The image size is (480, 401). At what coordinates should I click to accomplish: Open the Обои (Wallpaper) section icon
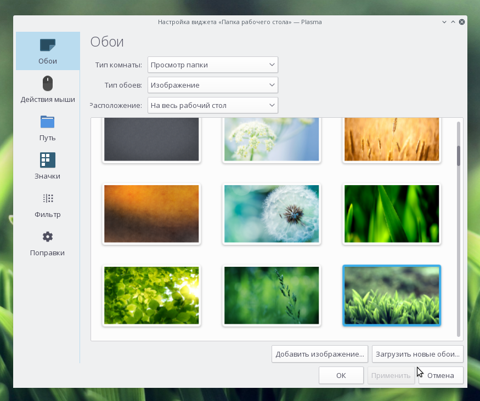(48, 45)
